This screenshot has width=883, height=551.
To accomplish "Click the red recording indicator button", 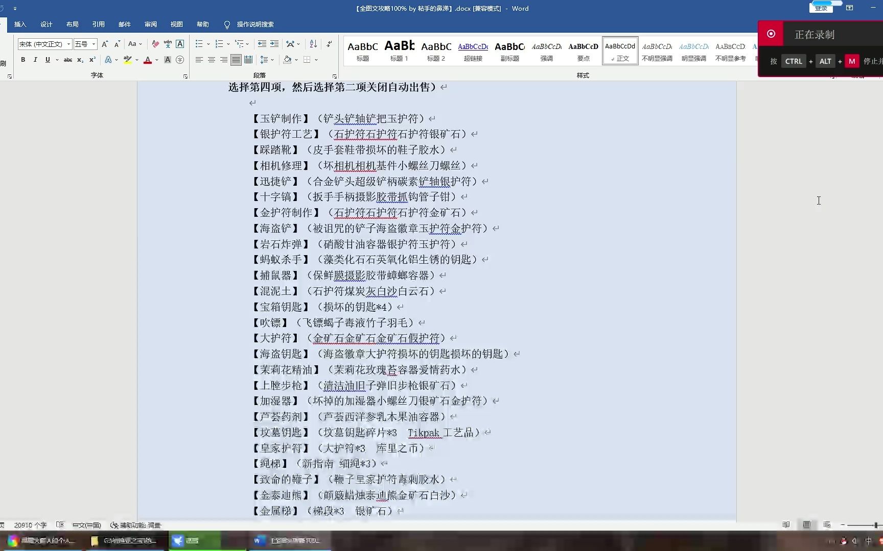I will pos(771,34).
